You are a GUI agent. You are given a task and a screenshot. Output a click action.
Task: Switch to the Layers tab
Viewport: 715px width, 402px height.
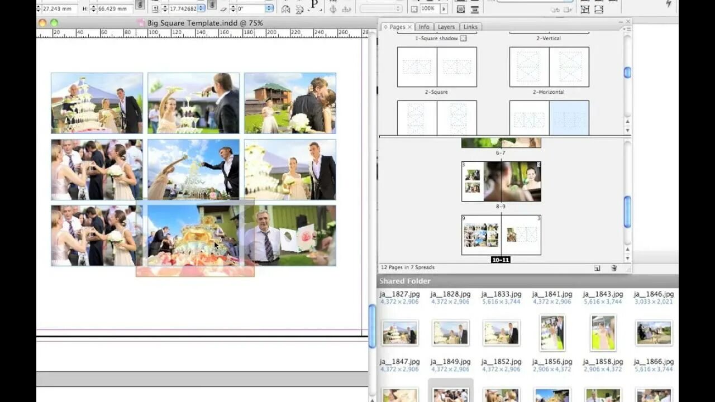pyautogui.click(x=446, y=27)
